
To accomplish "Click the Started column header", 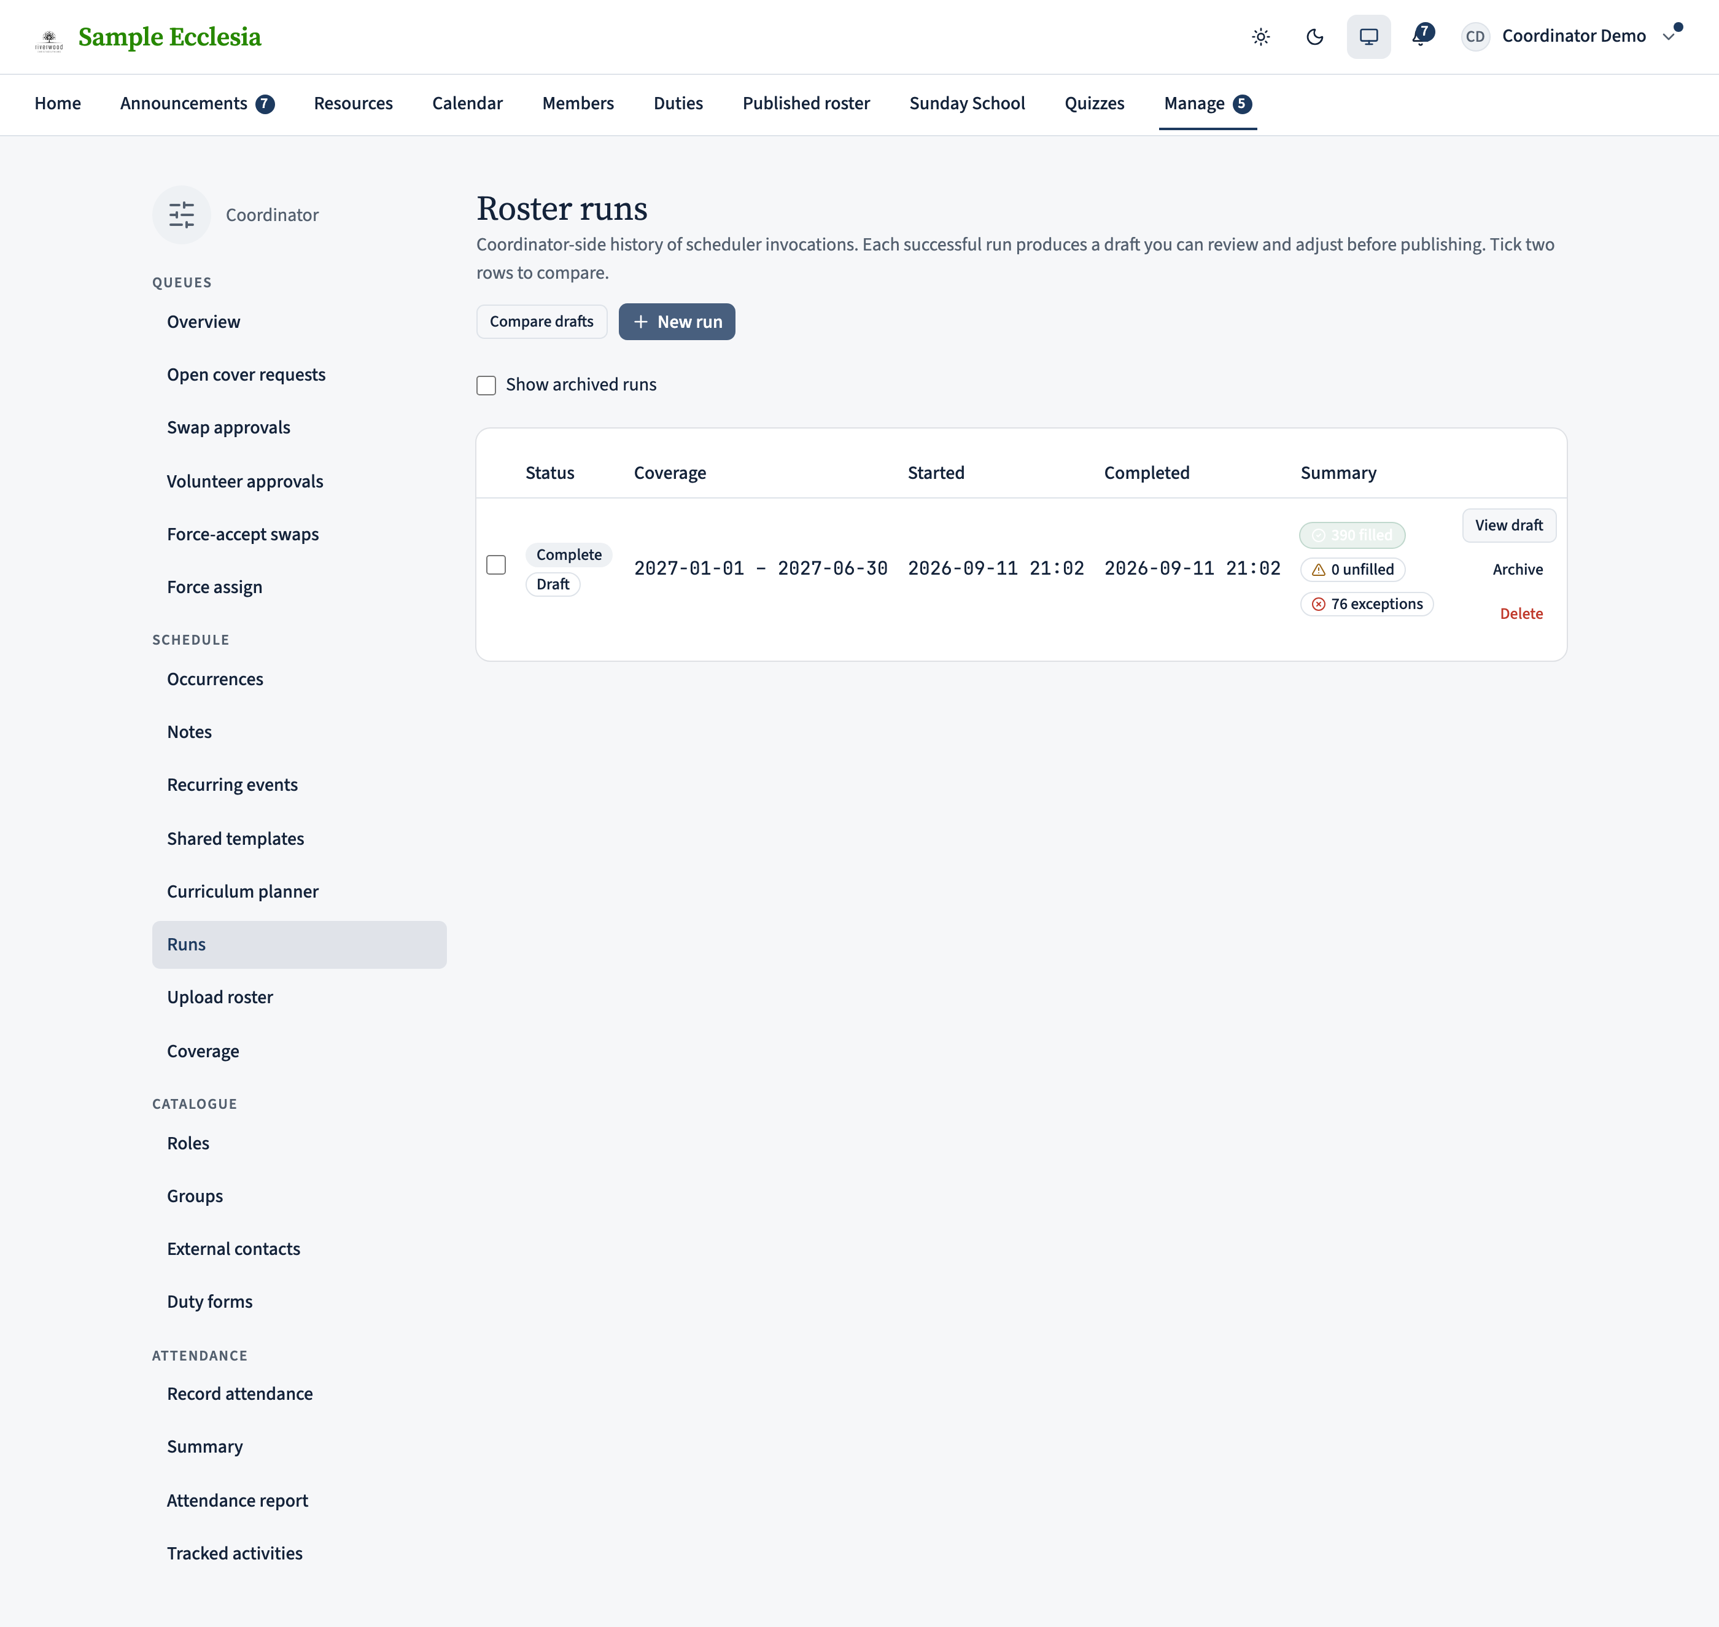I will click(936, 473).
